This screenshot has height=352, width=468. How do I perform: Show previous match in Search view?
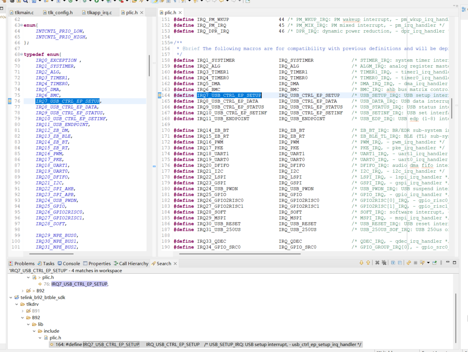coord(368,263)
